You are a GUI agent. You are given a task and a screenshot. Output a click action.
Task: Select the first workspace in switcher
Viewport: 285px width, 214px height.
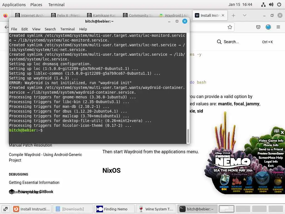click(x=227, y=209)
